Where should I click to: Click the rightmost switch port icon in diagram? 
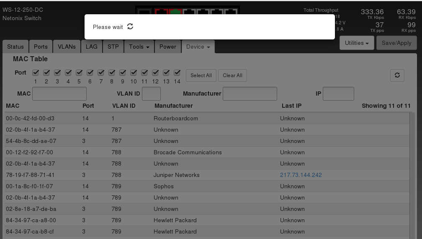[x=230, y=12]
